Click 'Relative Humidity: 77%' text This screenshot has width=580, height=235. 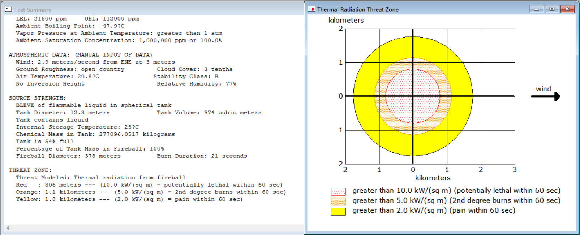(197, 84)
